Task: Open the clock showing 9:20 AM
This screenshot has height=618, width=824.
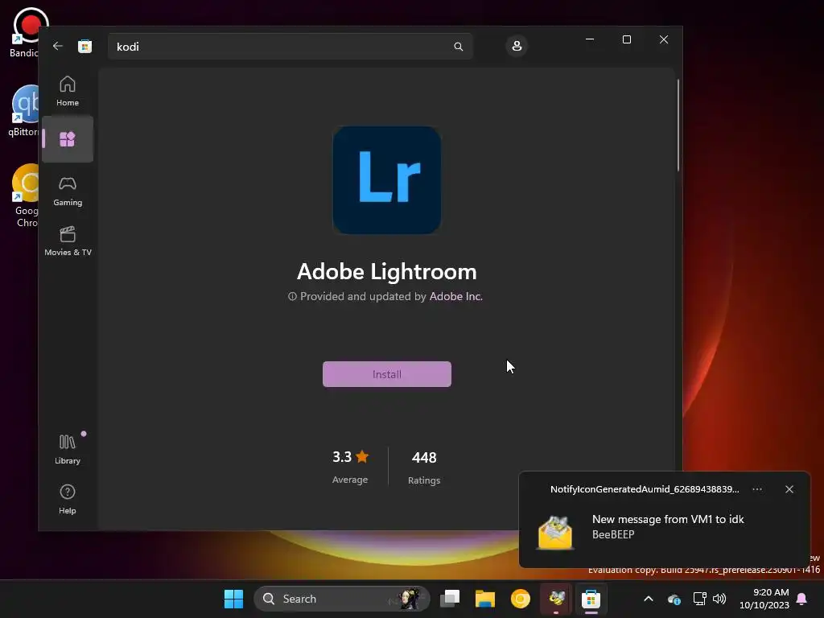Action: [x=764, y=599]
